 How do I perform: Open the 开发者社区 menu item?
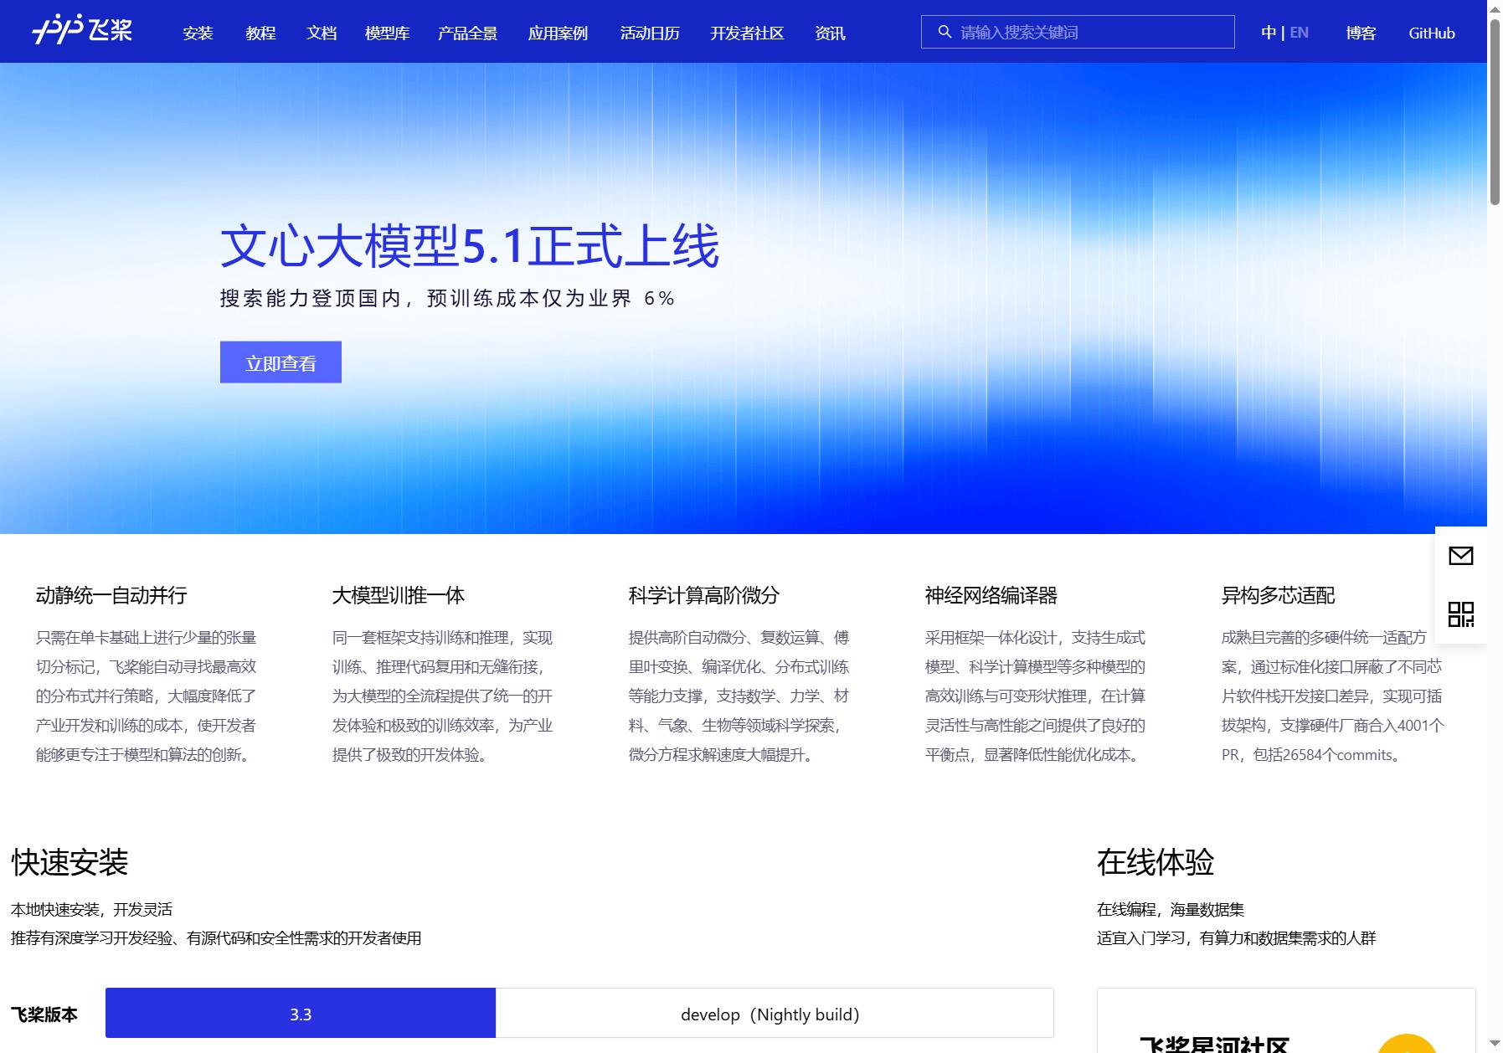747,33
